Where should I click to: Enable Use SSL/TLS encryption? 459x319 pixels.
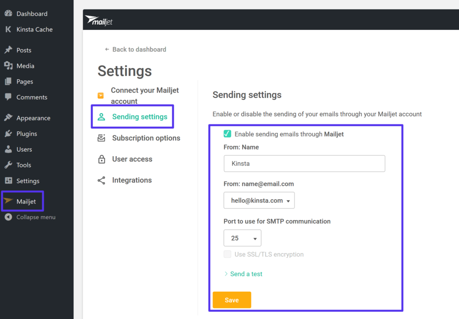pos(227,254)
